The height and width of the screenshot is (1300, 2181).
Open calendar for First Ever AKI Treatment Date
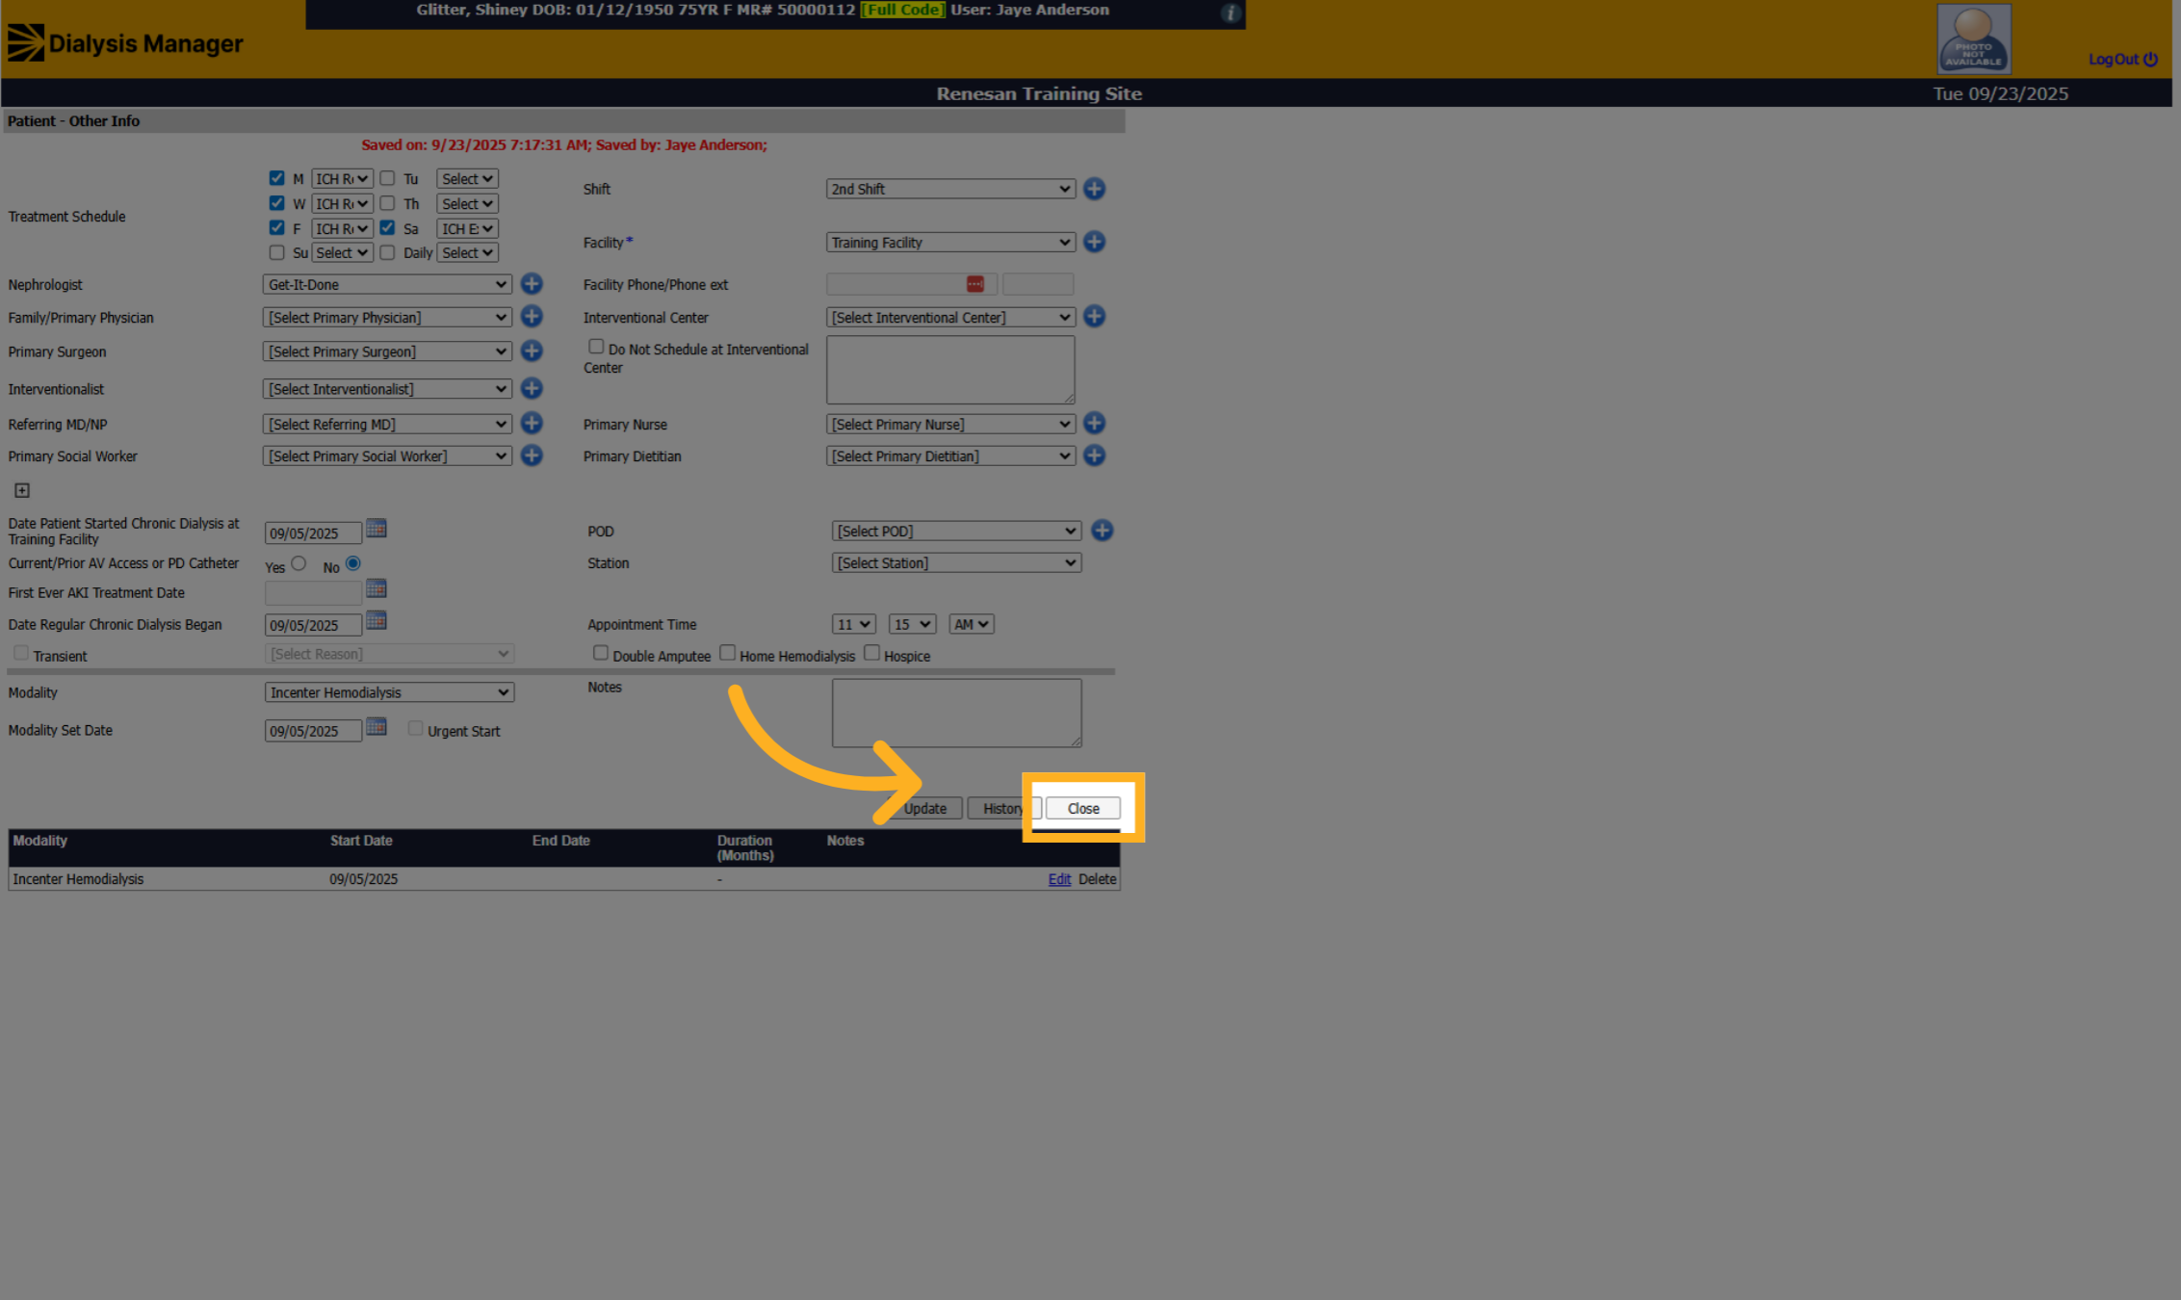click(x=376, y=588)
